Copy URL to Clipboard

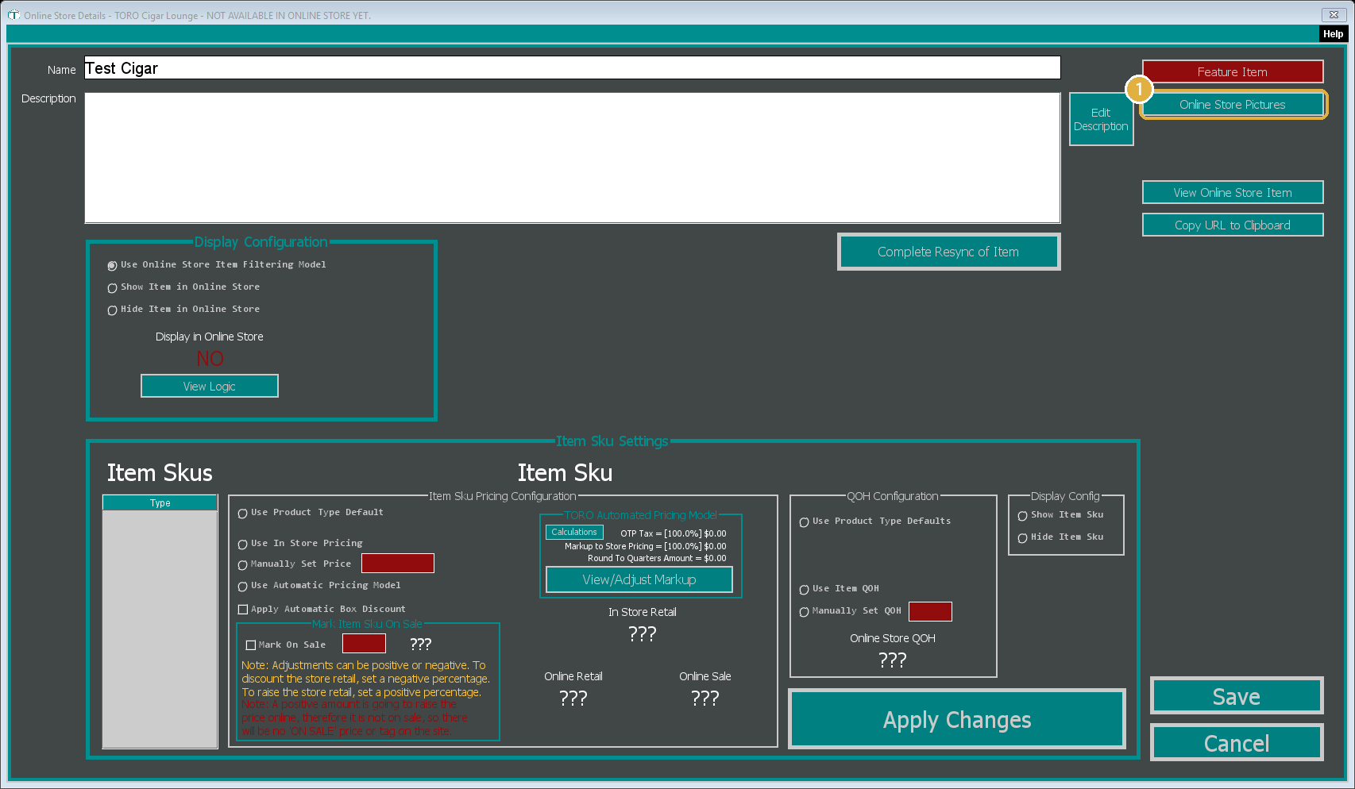point(1233,225)
